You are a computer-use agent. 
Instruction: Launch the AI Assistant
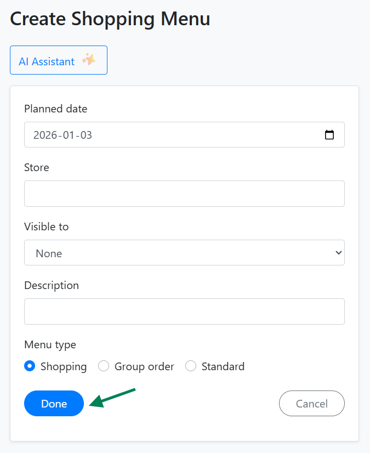pos(58,60)
